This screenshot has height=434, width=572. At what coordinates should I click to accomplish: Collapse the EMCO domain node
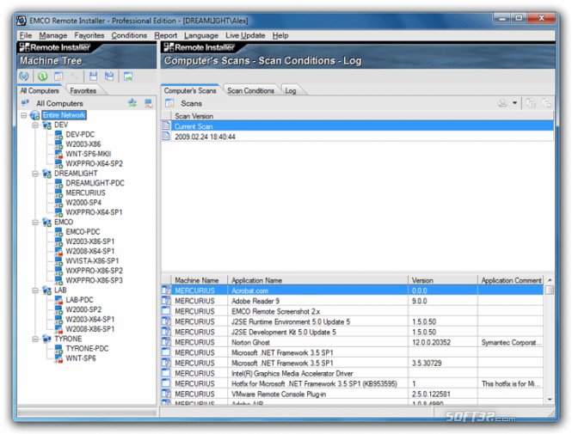point(35,223)
